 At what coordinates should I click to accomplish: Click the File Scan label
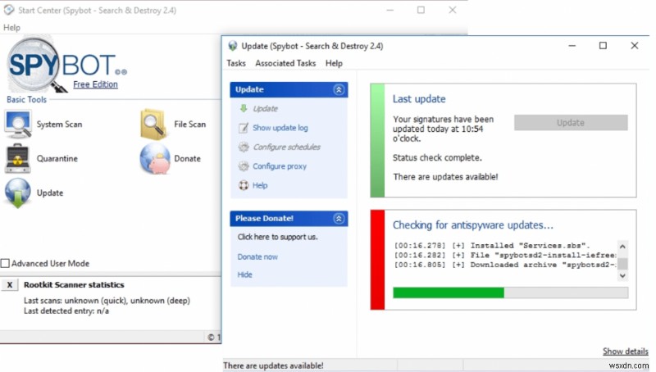click(190, 125)
